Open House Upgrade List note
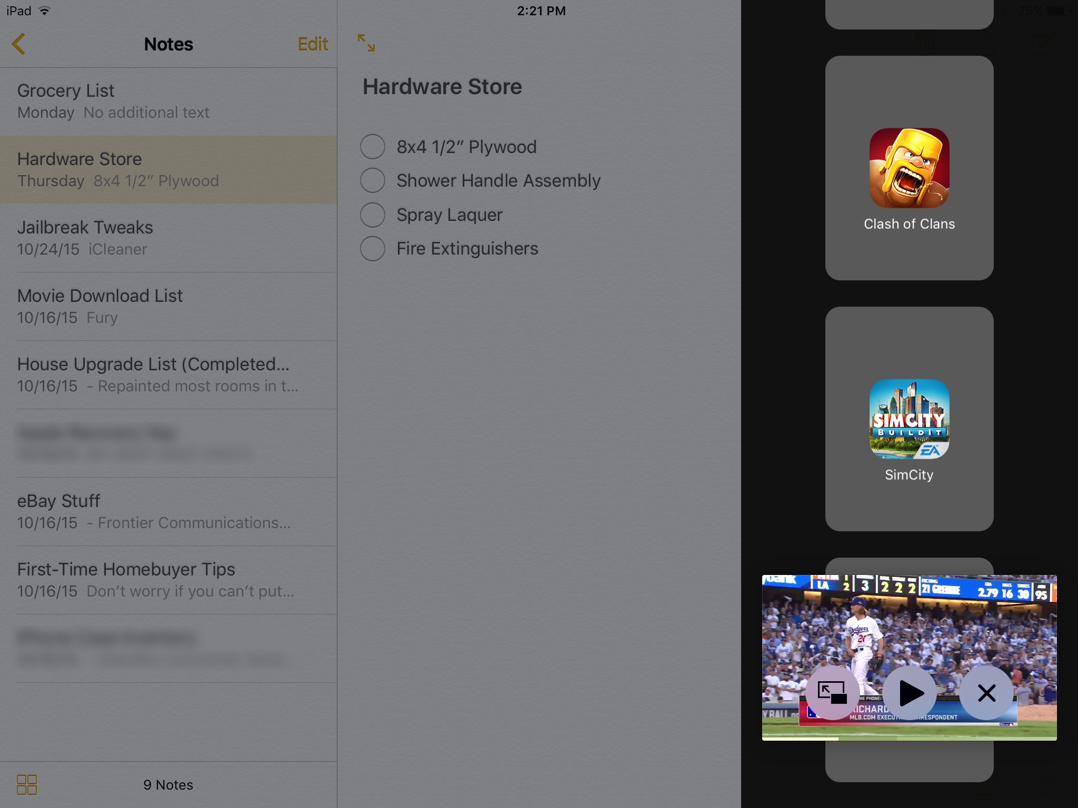Image resolution: width=1078 pixels, height=808 pixels. tap(168, 375)
